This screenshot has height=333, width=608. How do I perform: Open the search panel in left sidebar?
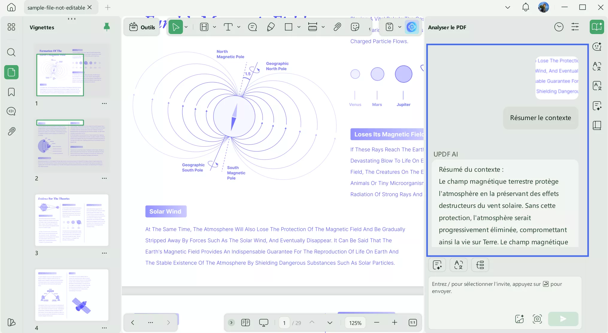11,52
